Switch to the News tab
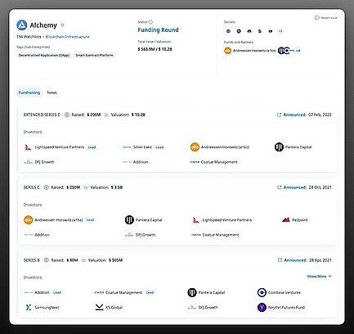 tap(52, 93)
